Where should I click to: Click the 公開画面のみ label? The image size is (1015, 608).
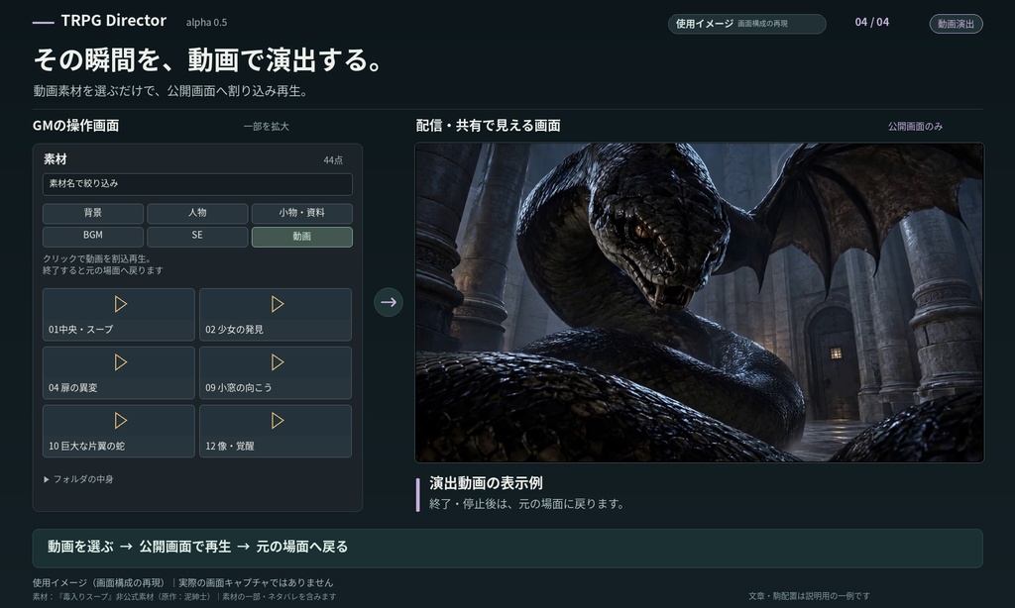[x=915, y=127]
